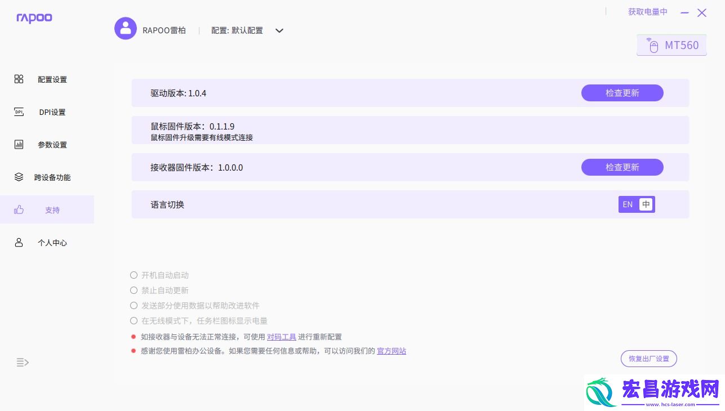Image resolution: width=725 pixels, height=411 pixels.
Task: Click RAPOO雷柏 username
Action: click(x=164, y=30)
